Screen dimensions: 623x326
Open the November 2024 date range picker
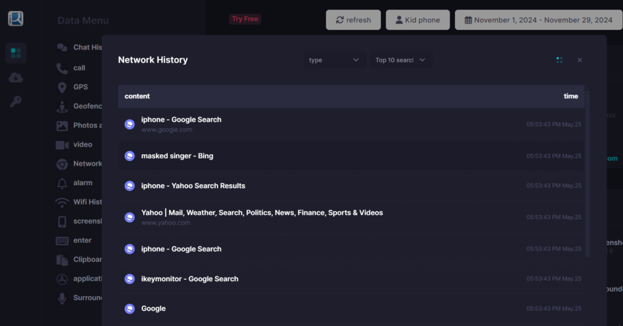point(539,20)
